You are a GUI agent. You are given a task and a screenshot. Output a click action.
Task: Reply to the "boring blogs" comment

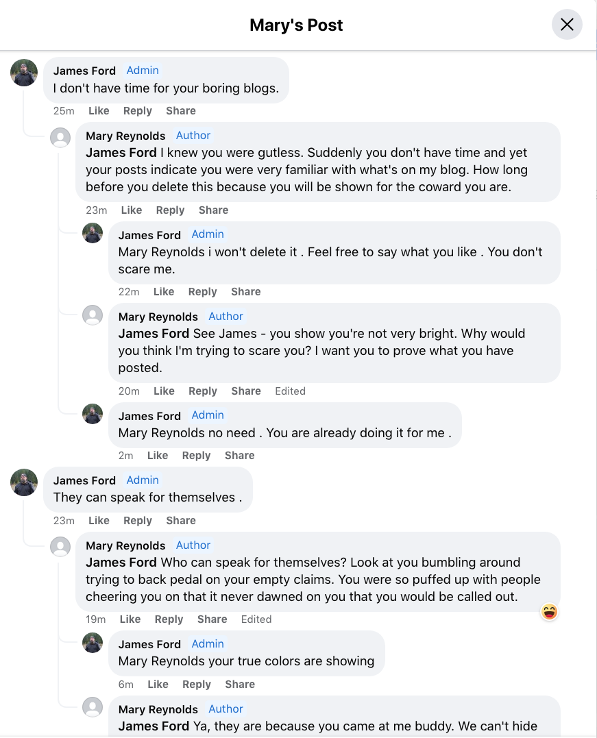(x=137, y=111)
